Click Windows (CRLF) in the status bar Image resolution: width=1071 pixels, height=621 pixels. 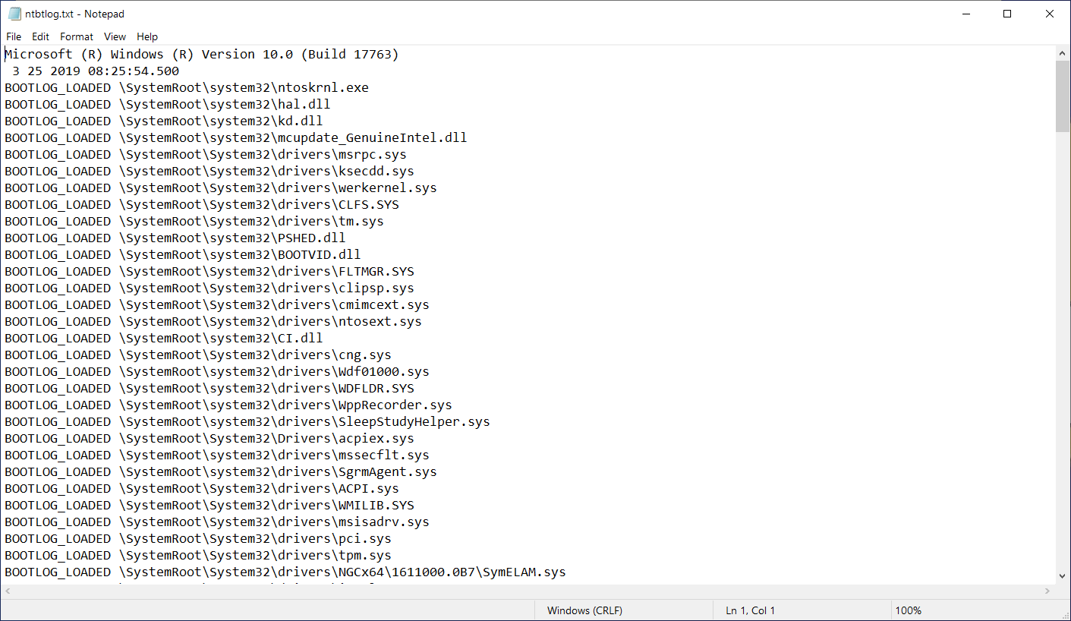pyautogui.click(x=584, y=610)
